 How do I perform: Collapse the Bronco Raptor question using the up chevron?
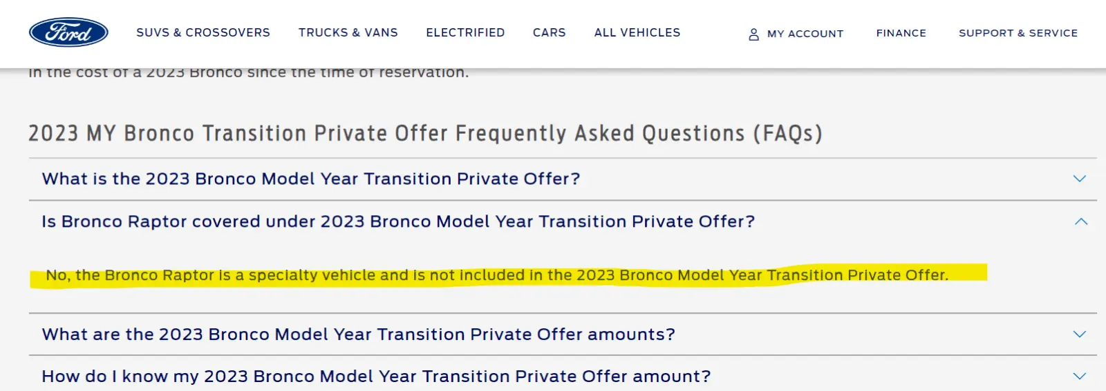point(1081,221)
